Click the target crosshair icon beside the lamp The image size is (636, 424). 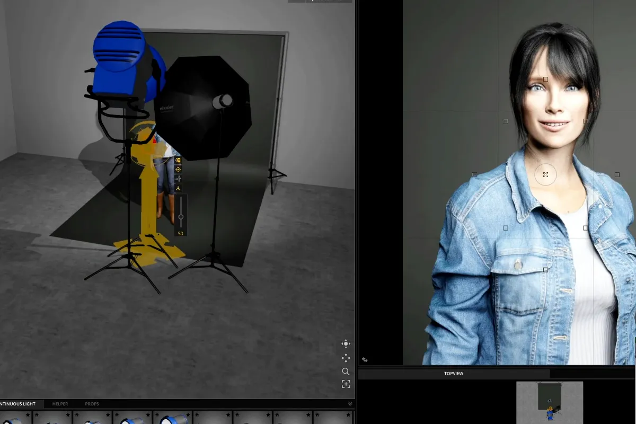pos(178,169)
